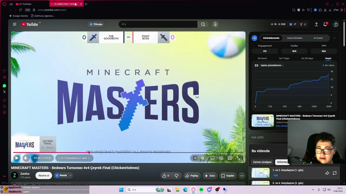Open the Windows Start menu
346x194 pixels.
click(121, 190)
